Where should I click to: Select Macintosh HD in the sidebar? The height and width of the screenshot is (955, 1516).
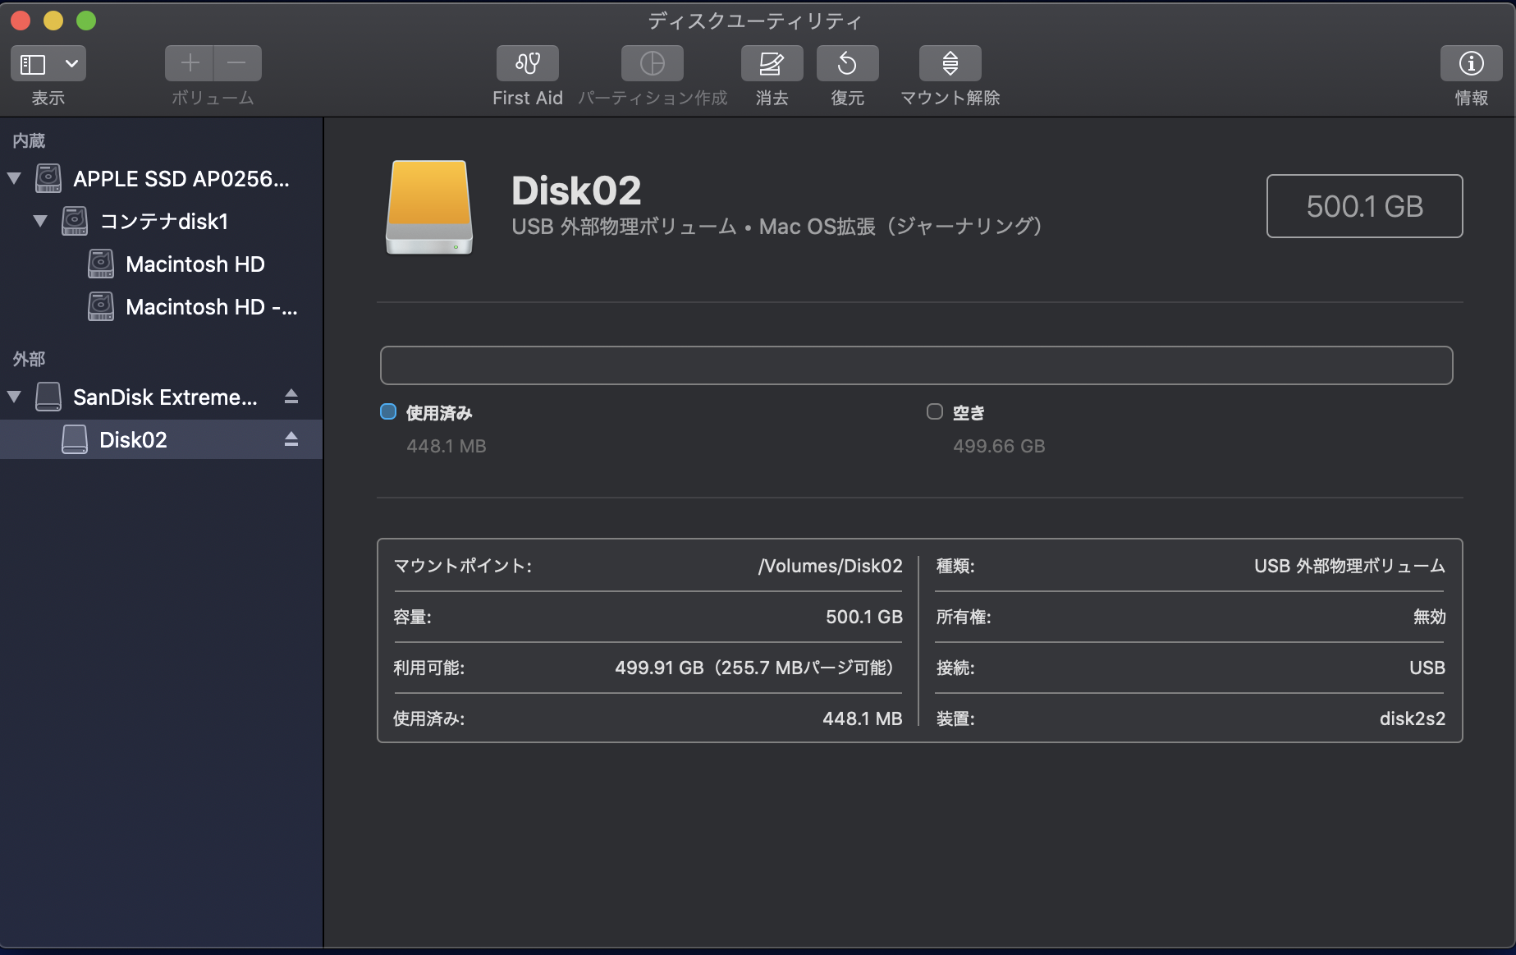[195, 264]
